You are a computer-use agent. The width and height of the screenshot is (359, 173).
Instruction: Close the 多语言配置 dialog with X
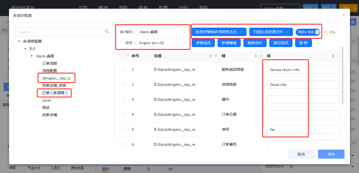(x=343, y=16)
